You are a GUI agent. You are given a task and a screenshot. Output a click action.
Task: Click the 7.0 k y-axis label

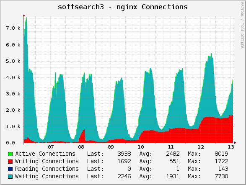point(13,28)
